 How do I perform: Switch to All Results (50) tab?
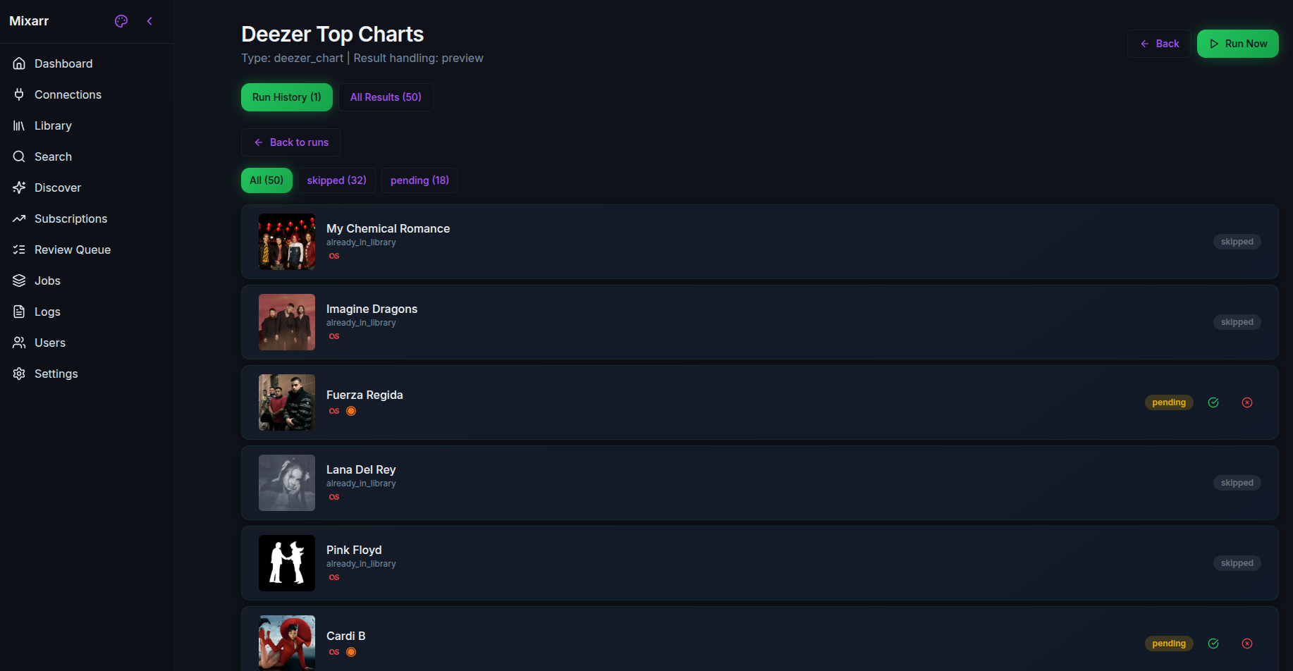(x=386, y=97)
